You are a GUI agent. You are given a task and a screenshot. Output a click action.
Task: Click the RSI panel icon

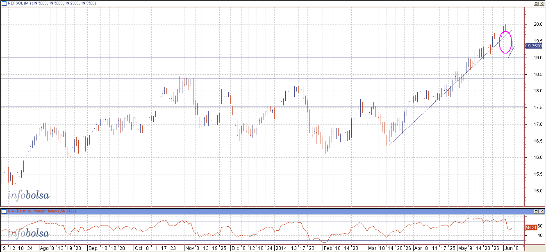tap(4, 211)
